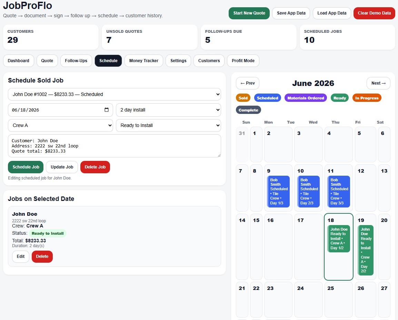
Task: Click the green Schedule Job button
Action: click(x=26, y=167)
